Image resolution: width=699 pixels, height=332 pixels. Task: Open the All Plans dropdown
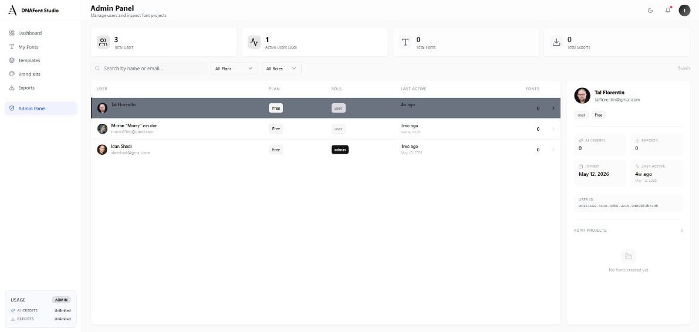coord(234,68)
